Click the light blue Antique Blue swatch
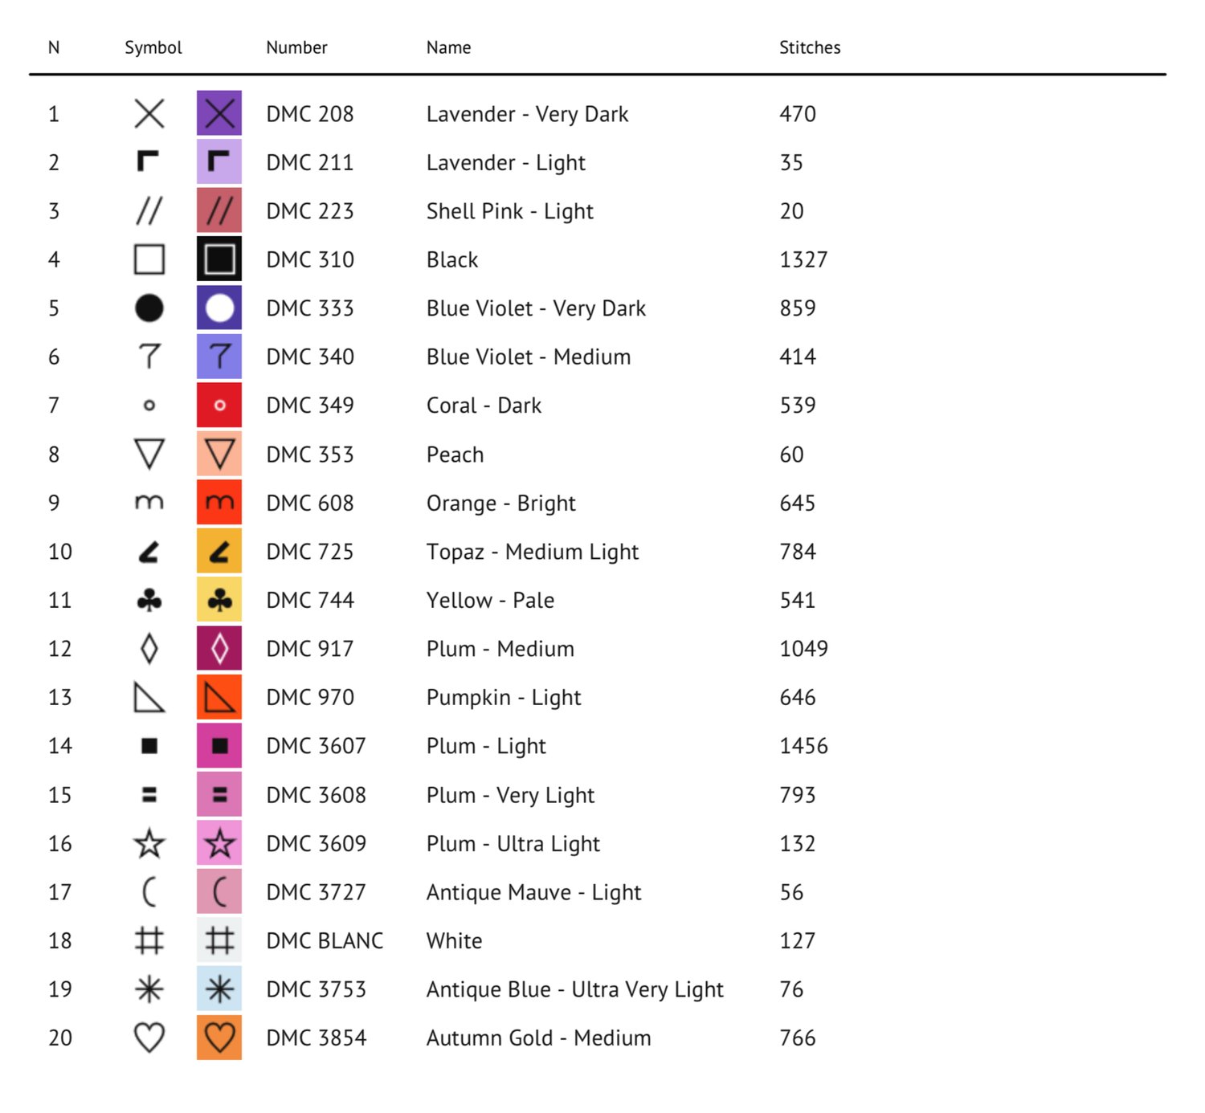 [219, 989]
